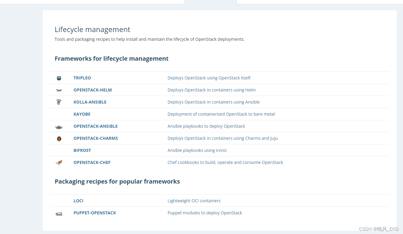Click the OpenStack-Ansible mascot icon

coord(59,127)
